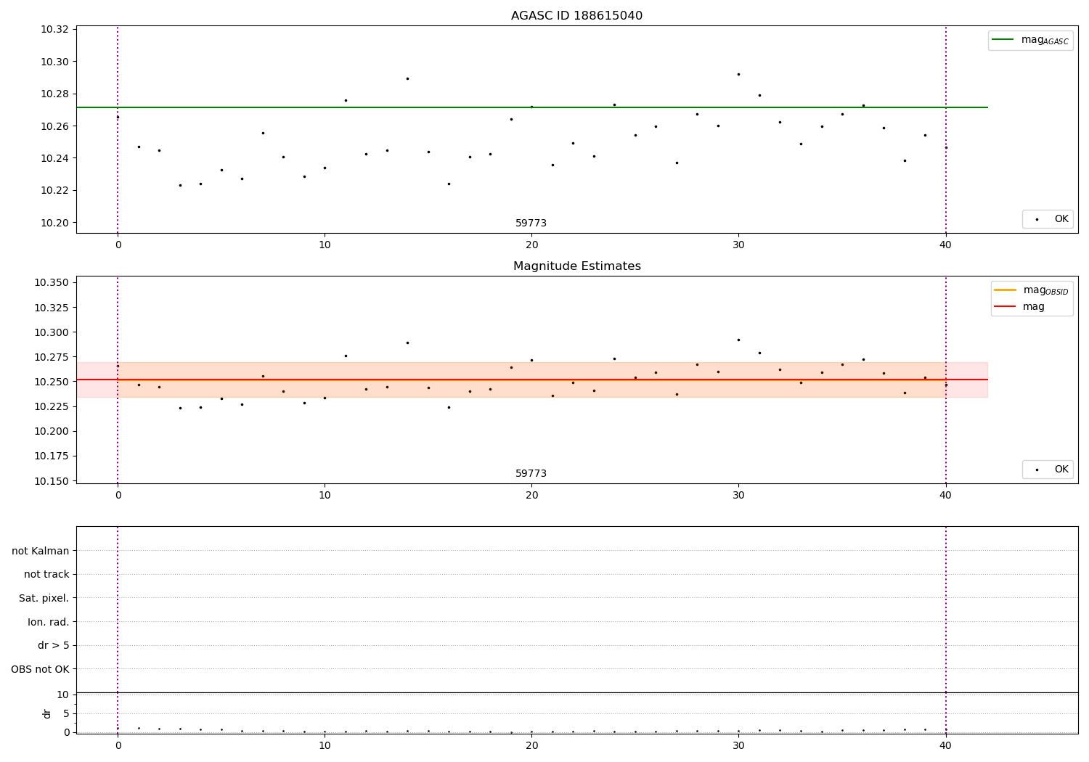The height and width of the screenshot is (762, 1089).
Task: Click the '10.350' y-axis tick label
Action: 52,283
